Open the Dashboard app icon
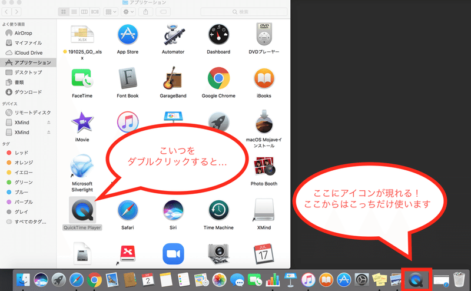Image resolution: width=471 pixels, height=291 pixels. pyautogui.click(x=218, y=35)
